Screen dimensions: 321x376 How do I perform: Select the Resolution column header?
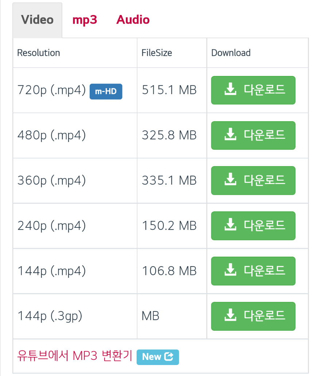tap(38, 53)
